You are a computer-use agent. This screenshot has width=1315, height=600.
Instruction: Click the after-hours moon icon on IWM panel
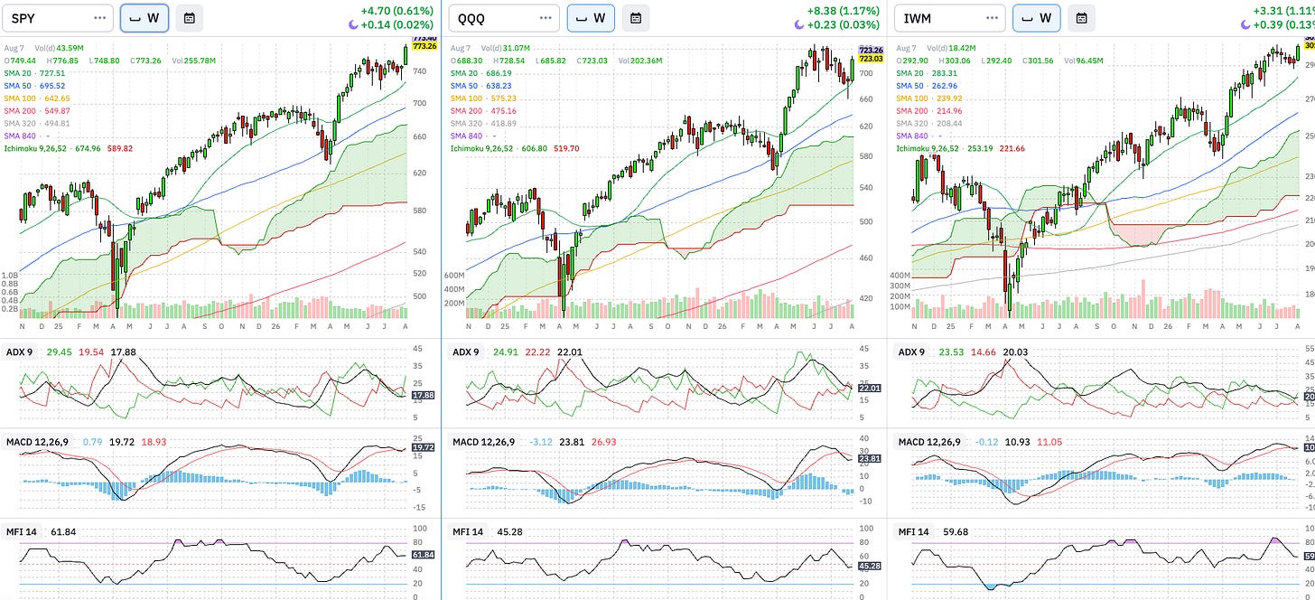[1245, 25]
